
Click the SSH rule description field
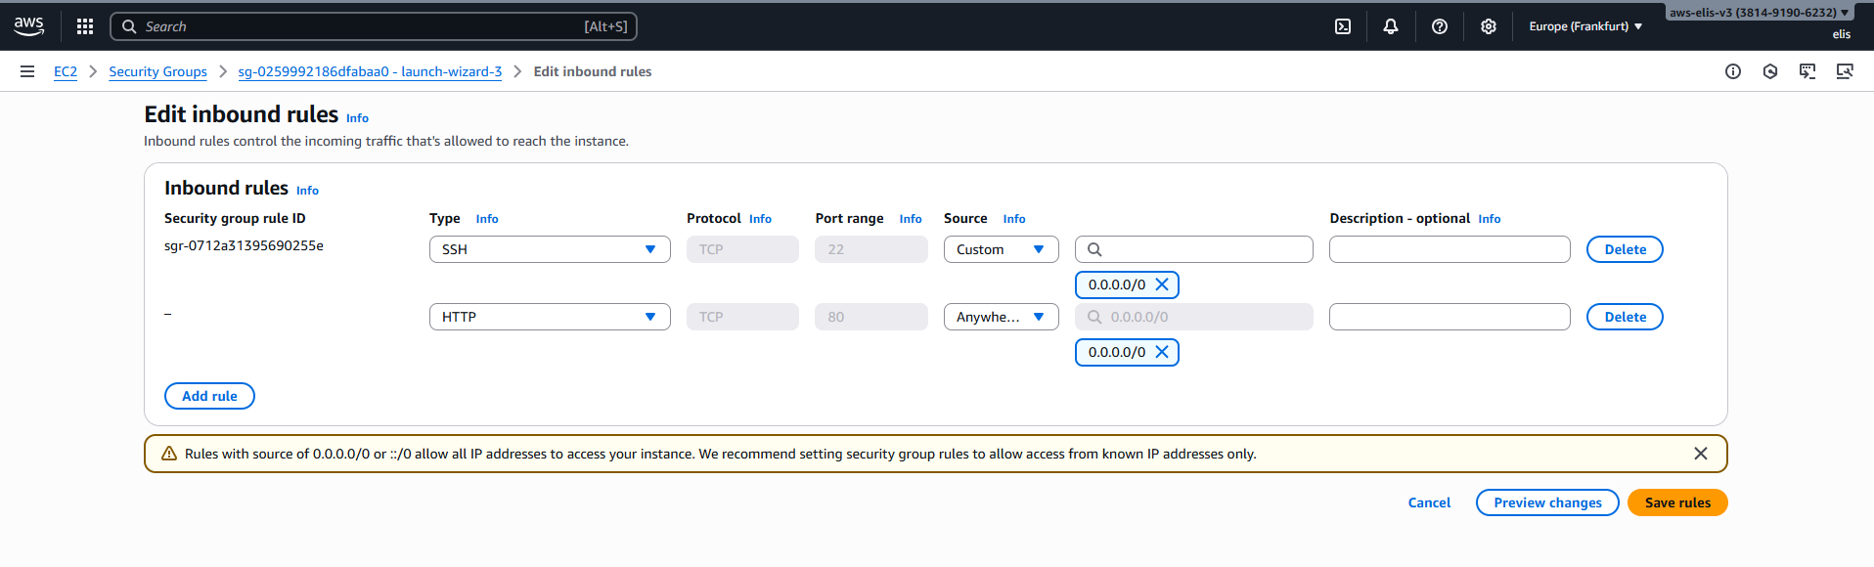pos(1449,249)
